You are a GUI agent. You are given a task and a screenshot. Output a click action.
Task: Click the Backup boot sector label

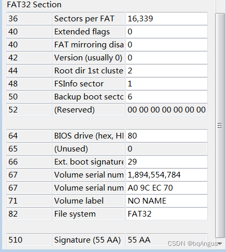(x=89, y=97)
